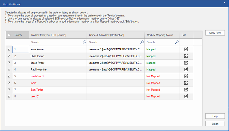This screenshot has width=229, height=131.
Task: Edit Paul Morphine mailbox mapping
Action: (186, 69)
